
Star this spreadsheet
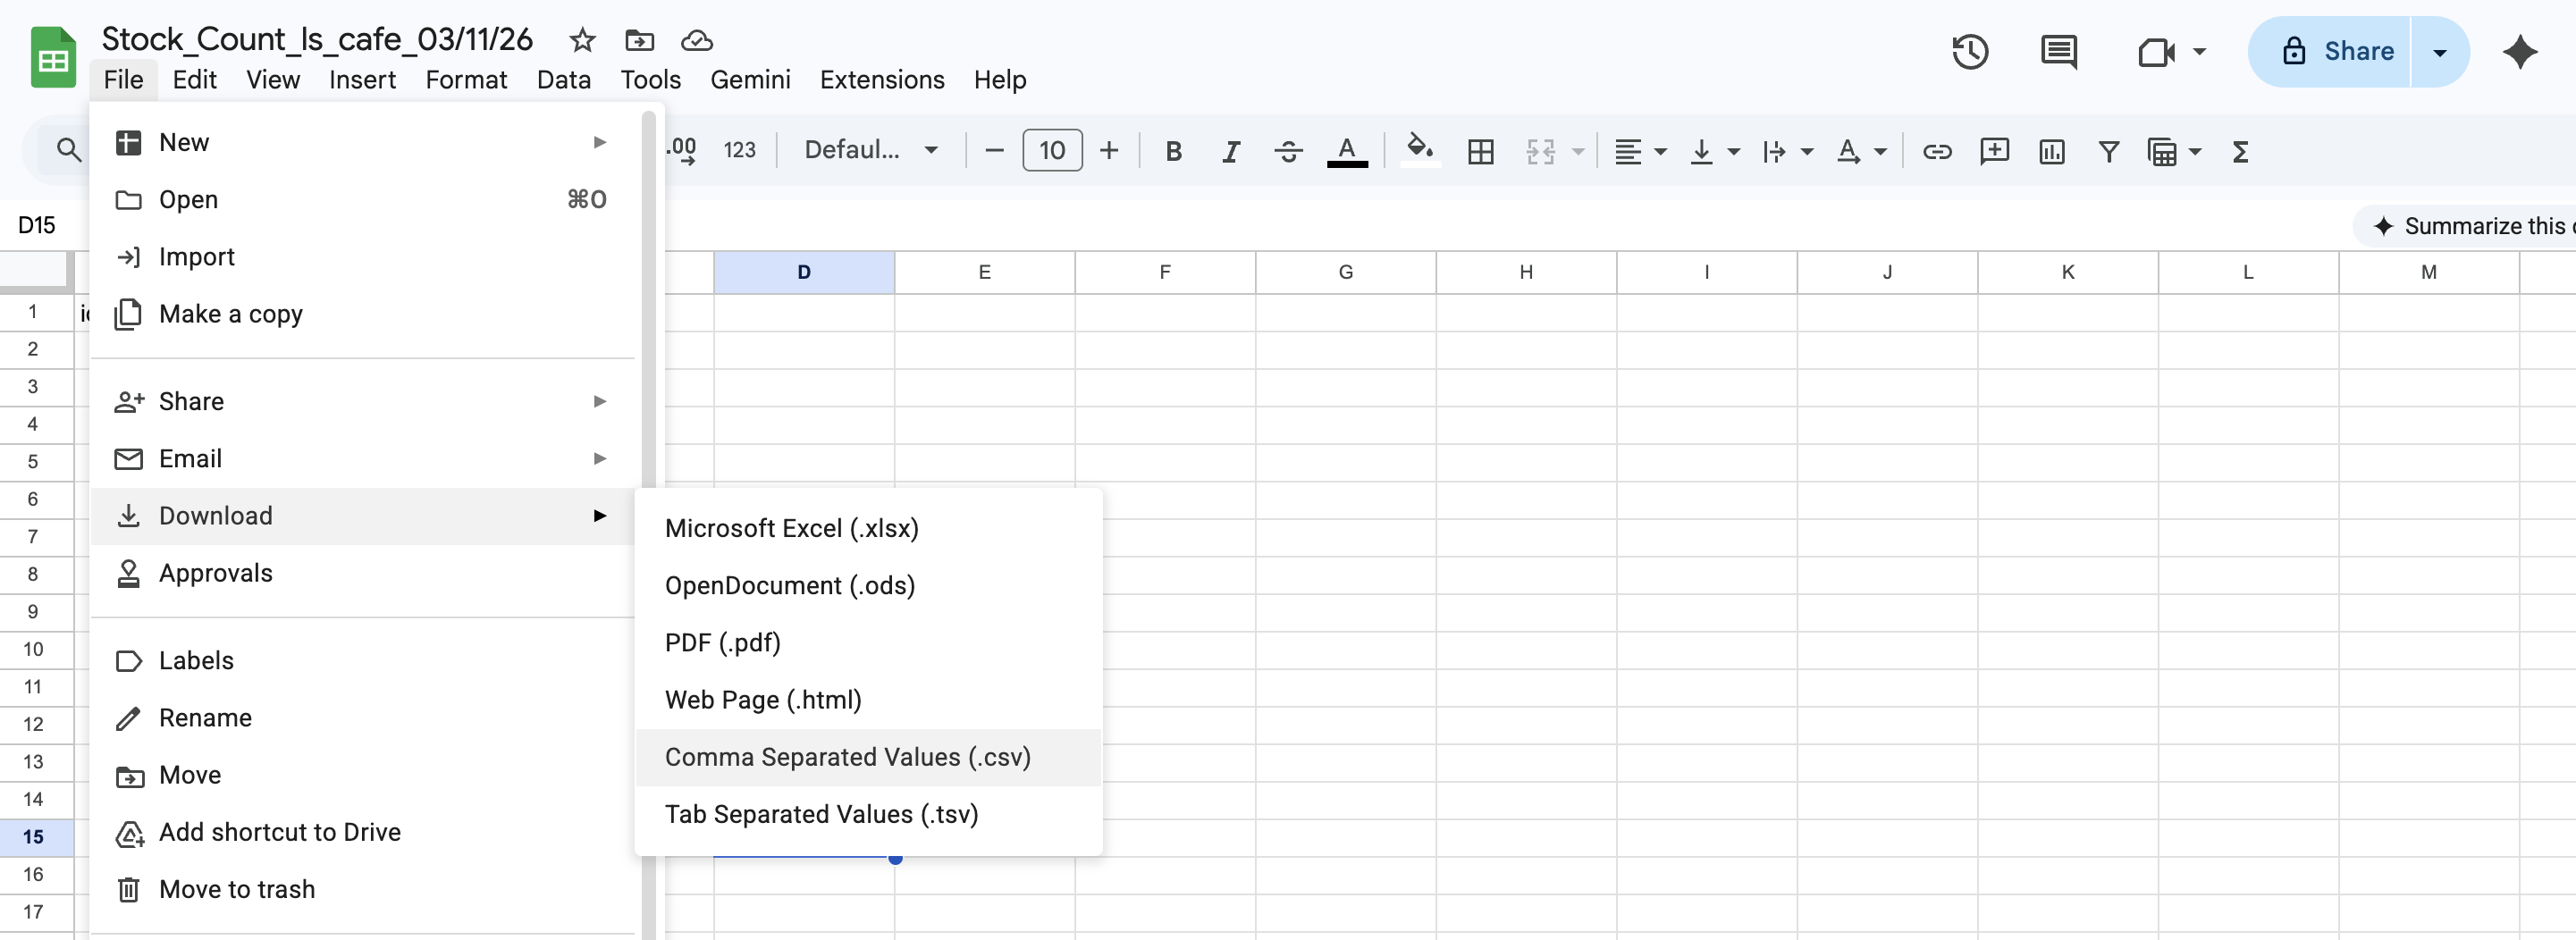(x=582, y=40)
